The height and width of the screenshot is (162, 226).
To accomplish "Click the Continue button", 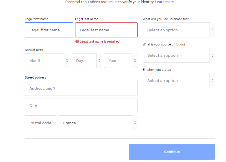I will (x=172, y=152).
